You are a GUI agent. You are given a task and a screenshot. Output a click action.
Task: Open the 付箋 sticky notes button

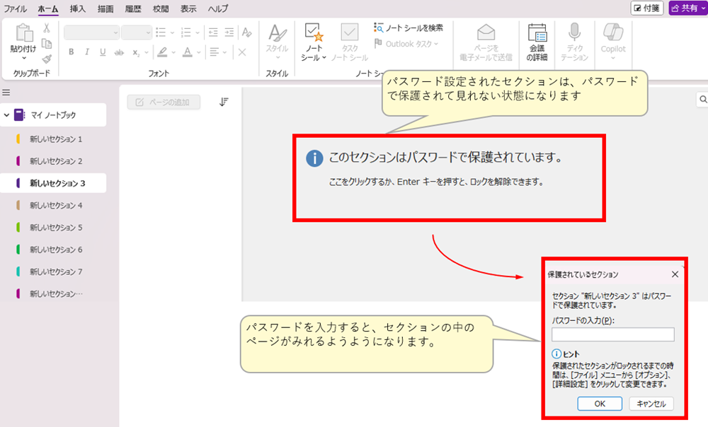[x=647, y=8]
